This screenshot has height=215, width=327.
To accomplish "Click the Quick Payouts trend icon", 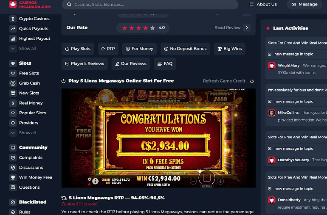I will coord(13,29).
